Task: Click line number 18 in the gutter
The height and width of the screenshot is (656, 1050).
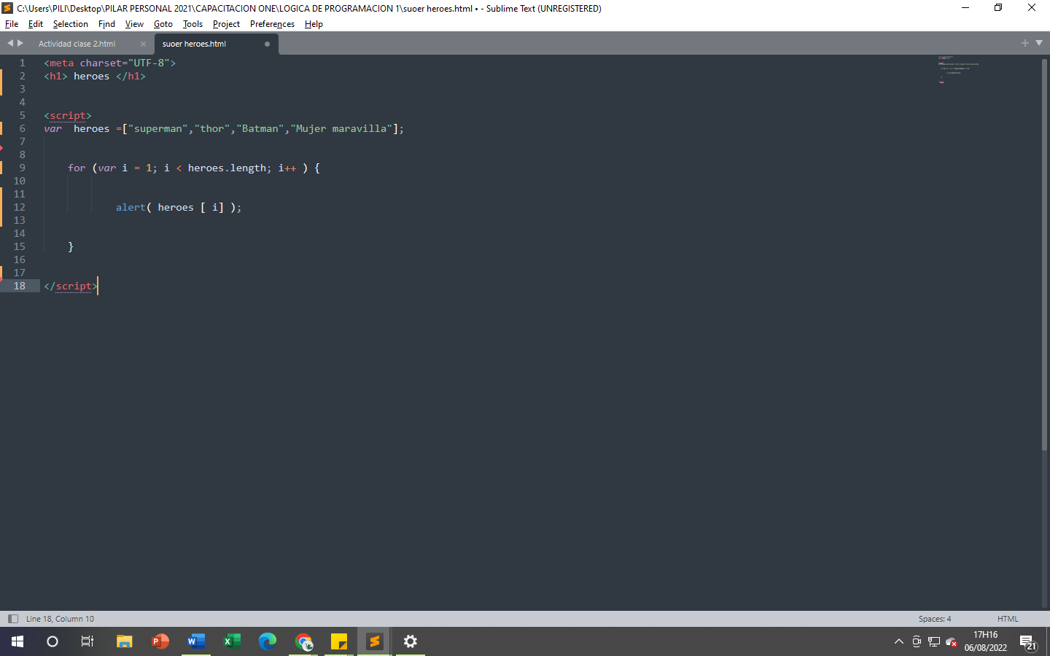Action: pyautogui.click(x=20, y=286)
